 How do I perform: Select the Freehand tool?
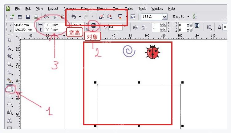point(10,72)
